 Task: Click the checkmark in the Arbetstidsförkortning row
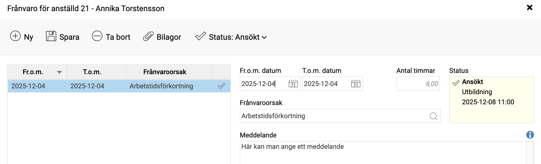point(221,86)
